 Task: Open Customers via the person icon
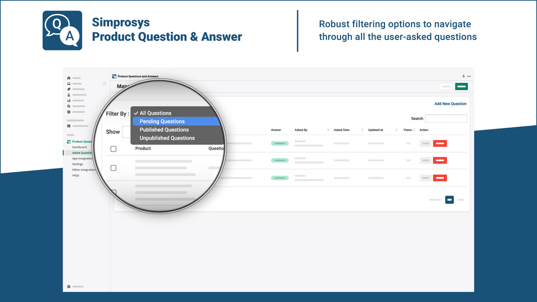click(69, 95)
